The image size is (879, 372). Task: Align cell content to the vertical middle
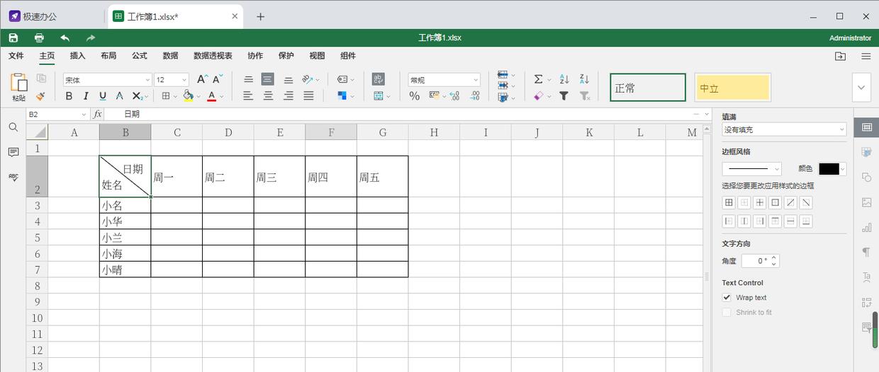[267, 80]
